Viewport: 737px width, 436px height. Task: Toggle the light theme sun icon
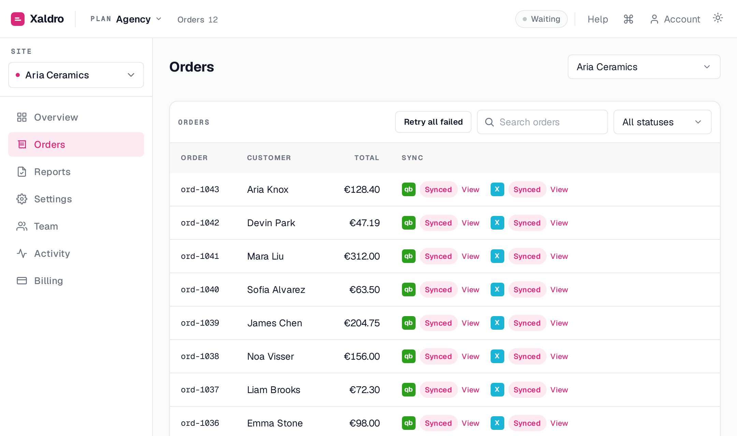[718, 18]
